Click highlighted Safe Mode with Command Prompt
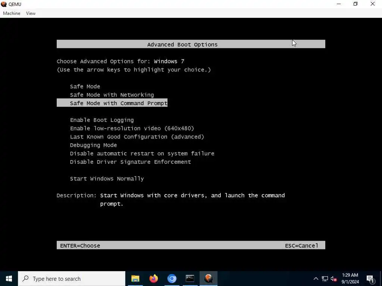Screen dimensions: 382x286 112,103
